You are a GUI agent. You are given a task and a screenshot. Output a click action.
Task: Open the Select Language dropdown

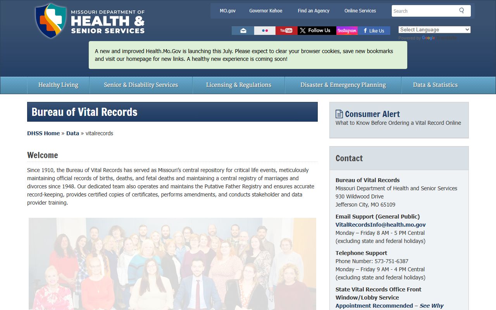point(434,29)
